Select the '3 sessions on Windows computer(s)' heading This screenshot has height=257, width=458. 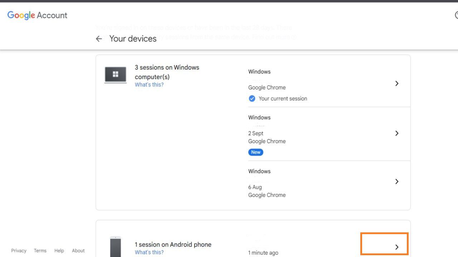(167, 72)
